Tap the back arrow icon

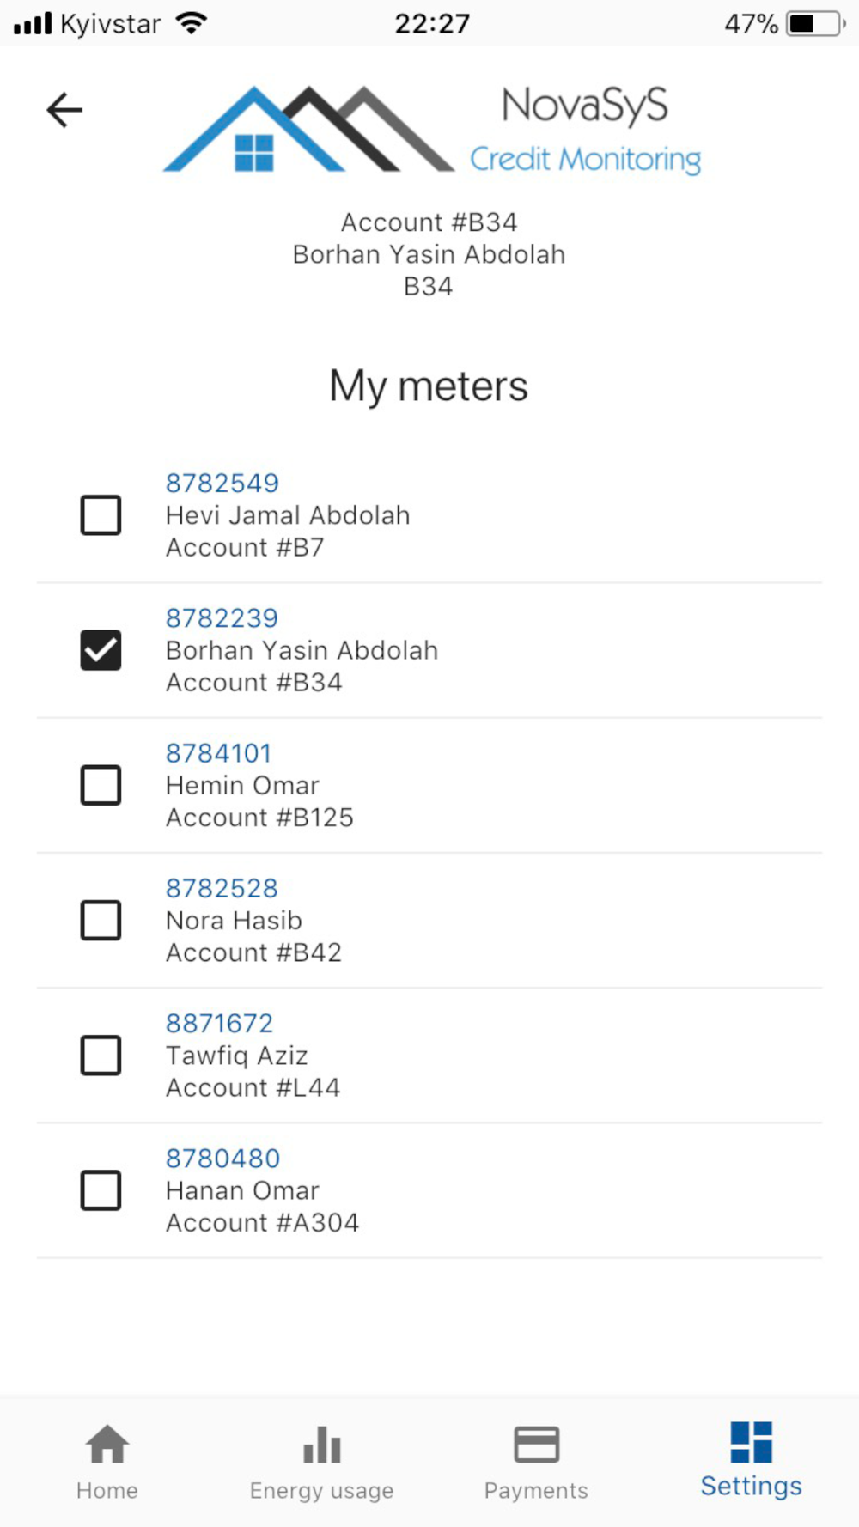coord(64,110)
